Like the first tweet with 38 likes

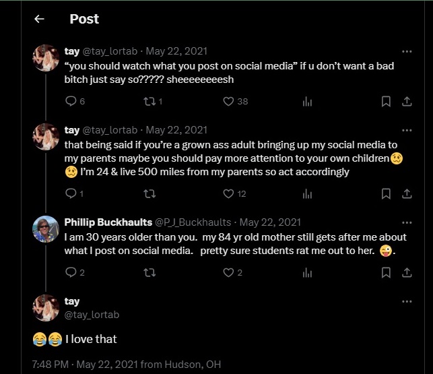[x=229, y=101]
